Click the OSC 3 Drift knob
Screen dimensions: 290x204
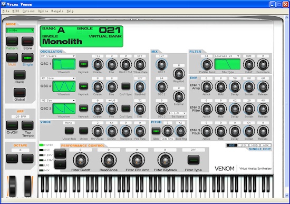140,109
